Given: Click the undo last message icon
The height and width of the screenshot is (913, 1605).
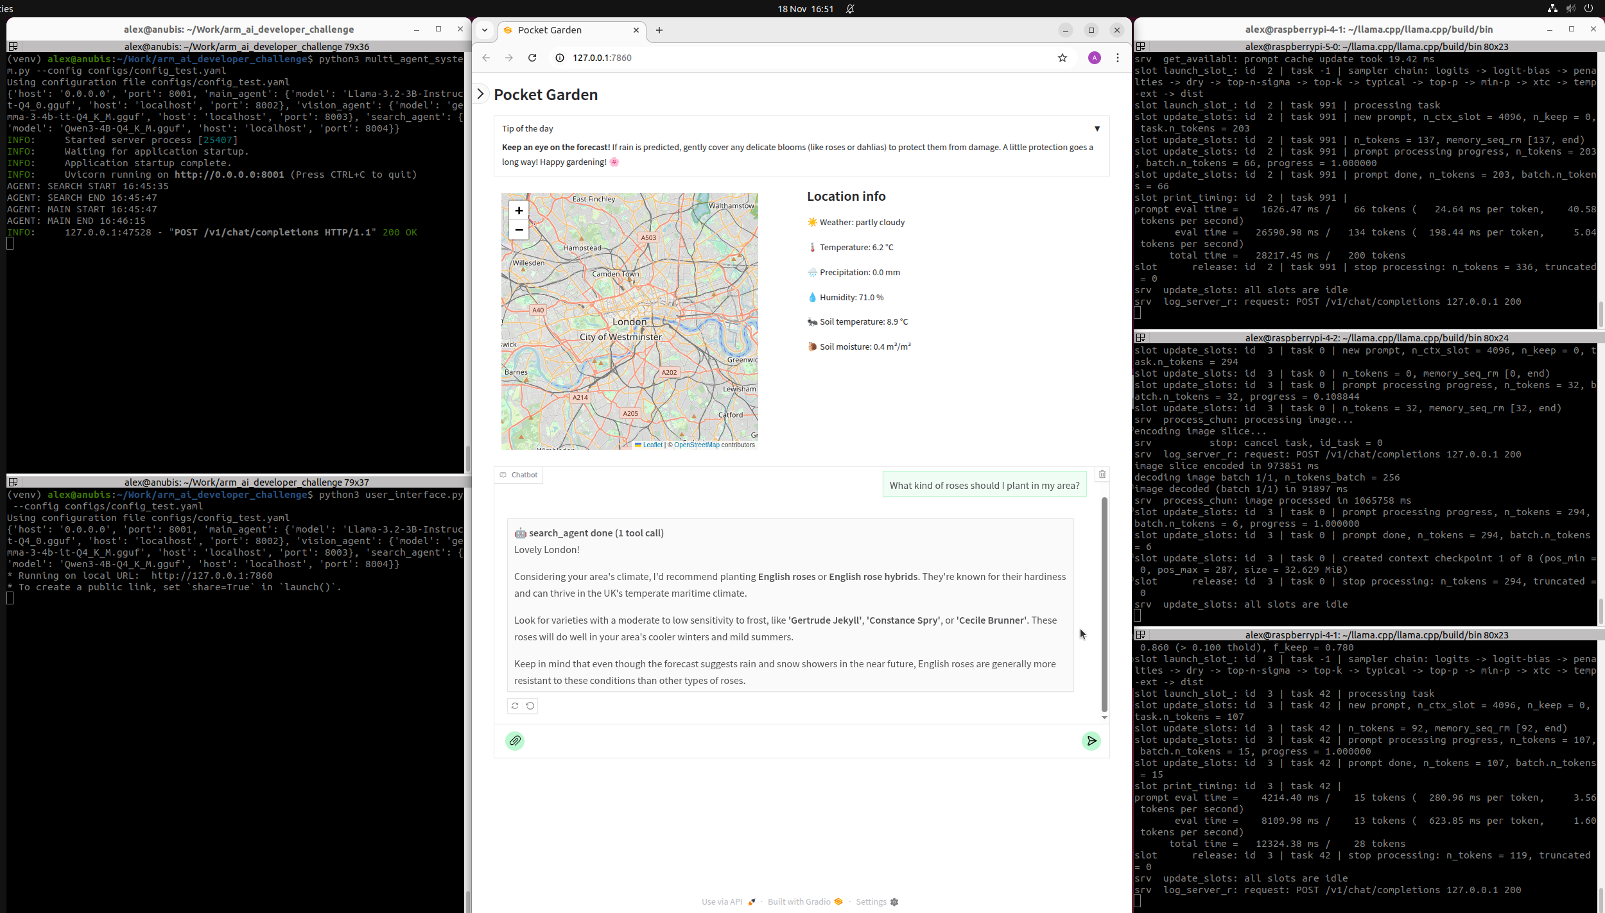Looking at the screenshot, I should (530, 706).
